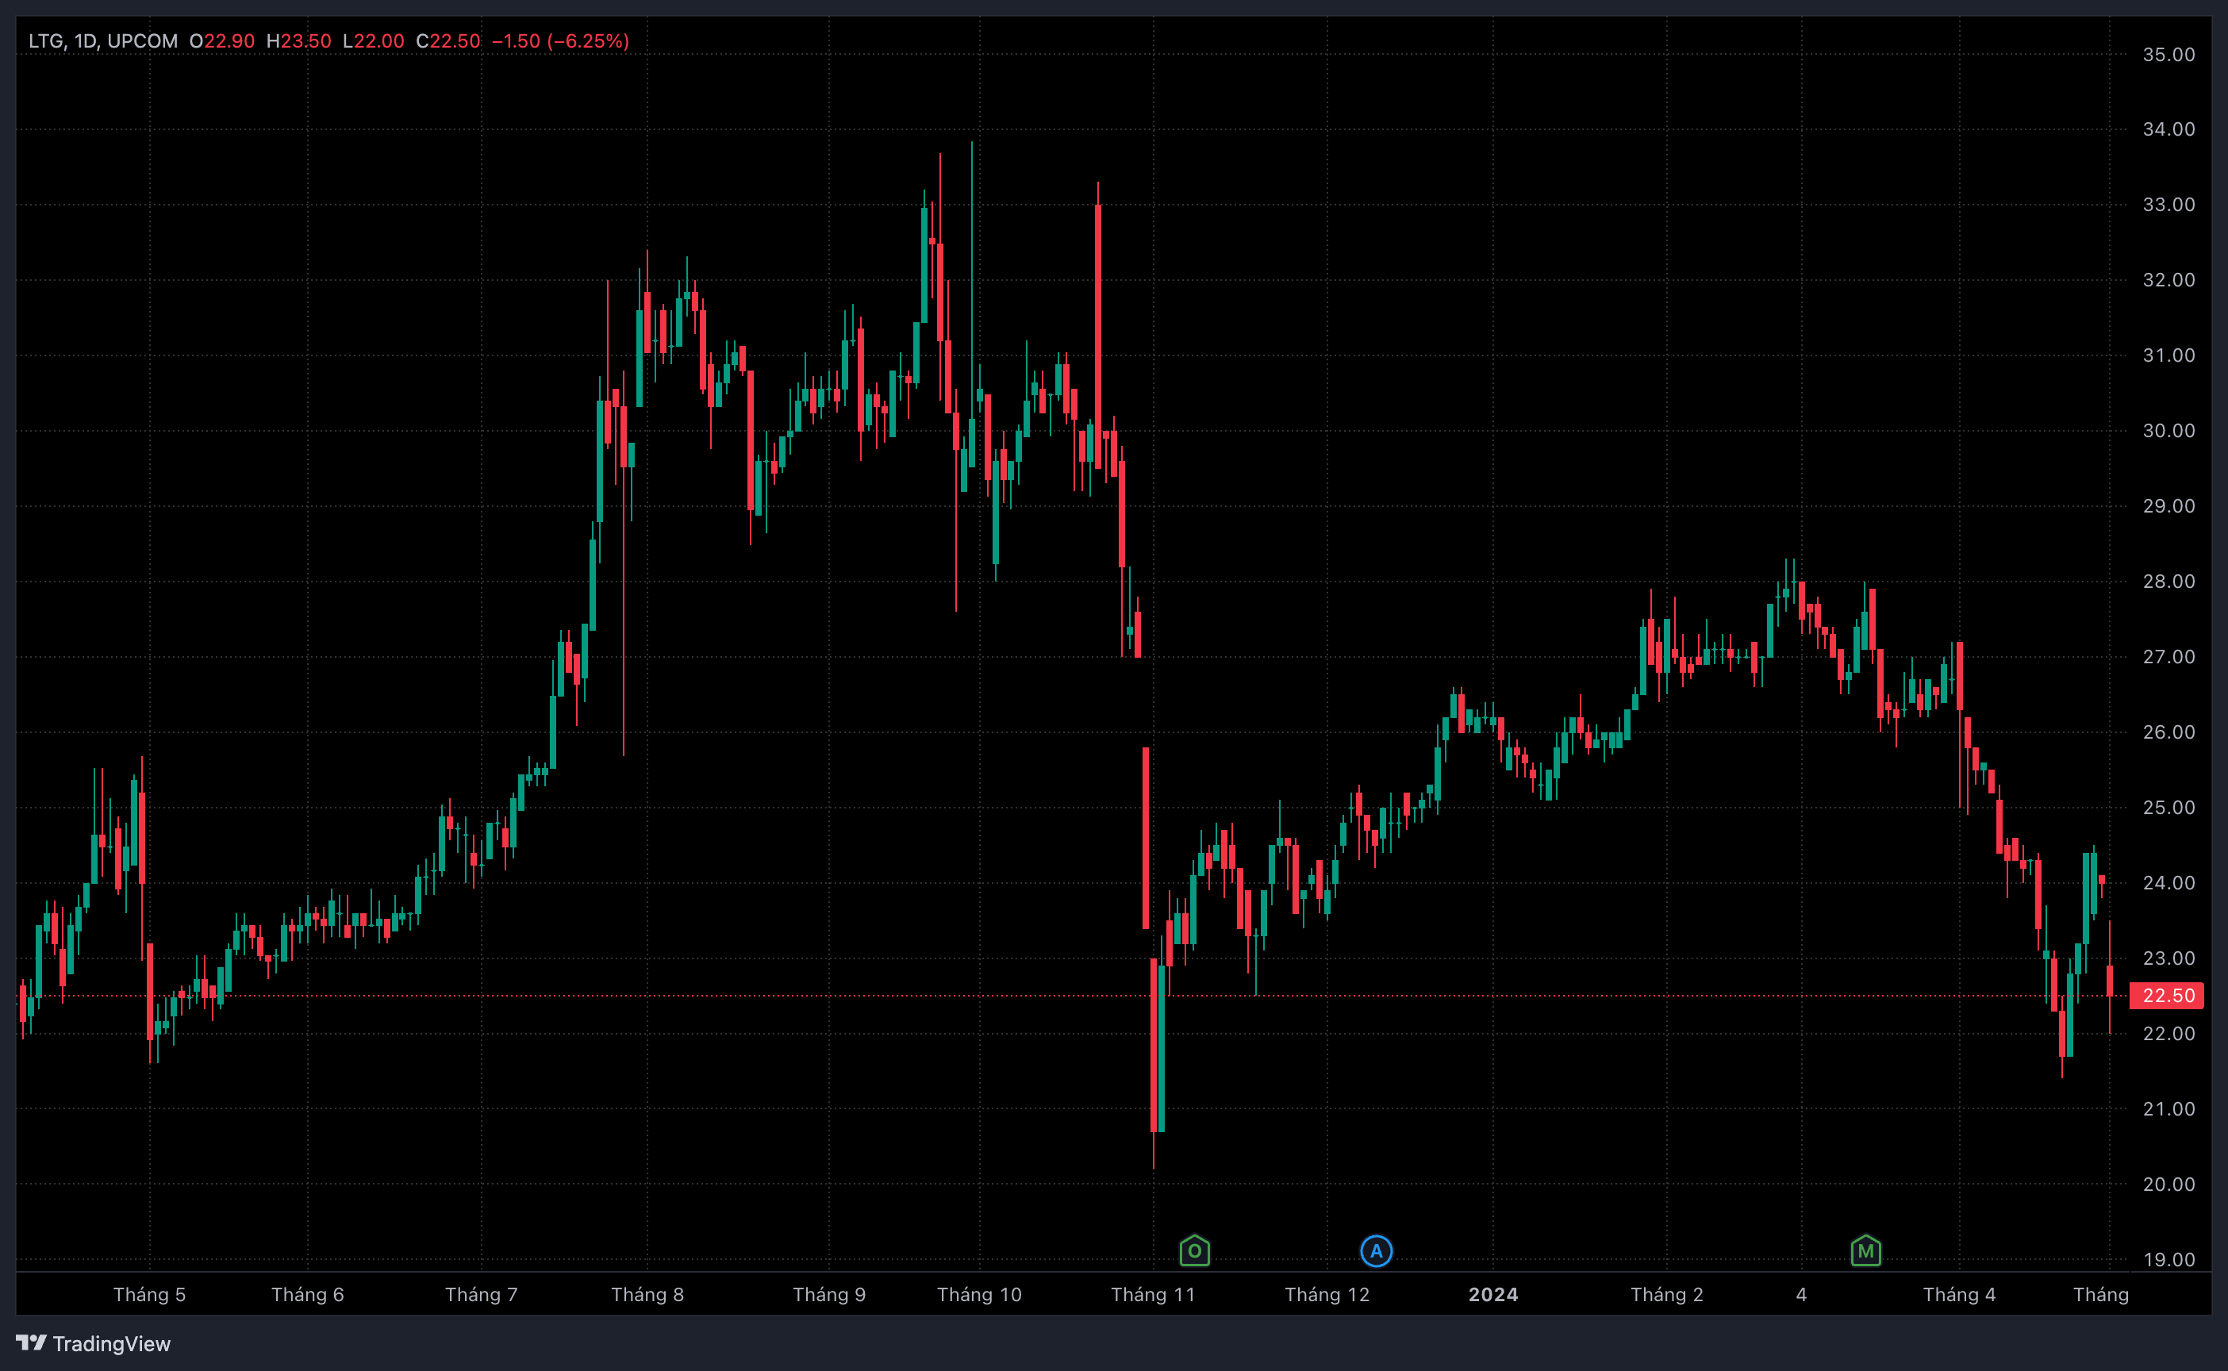The width and height of the screenshot is (2228, 1371).
Task: Click the 30.00 price scale label
Action: (2168, 430)
